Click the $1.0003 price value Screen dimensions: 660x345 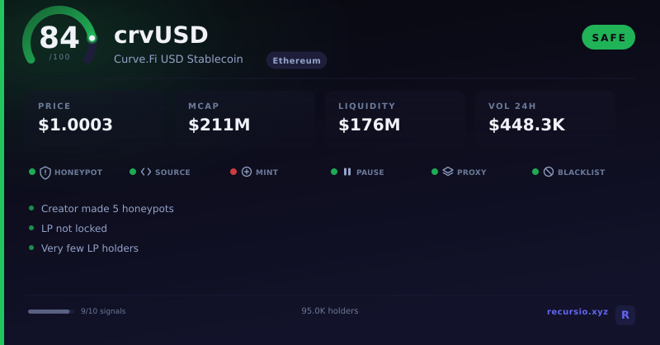point(75,125)
